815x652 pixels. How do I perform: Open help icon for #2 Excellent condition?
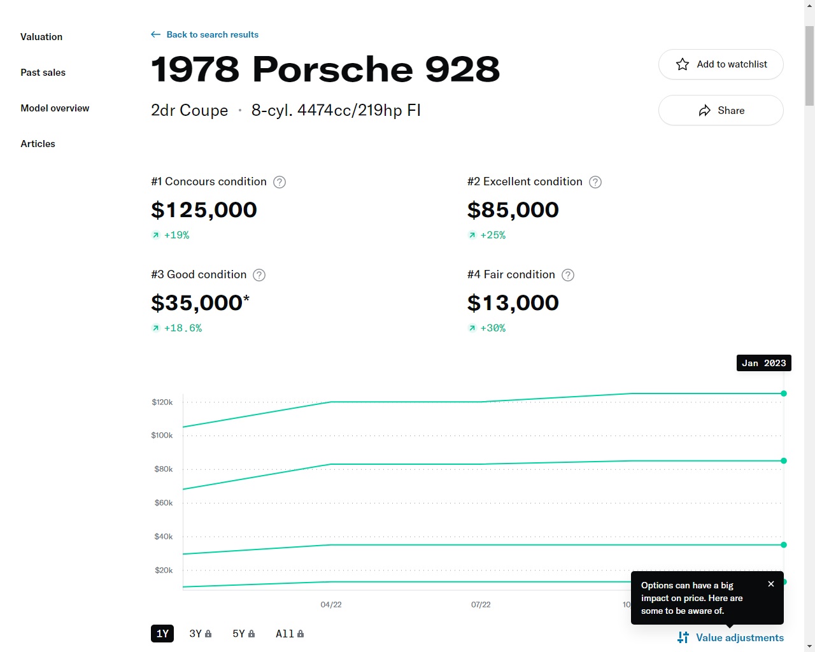595,182
